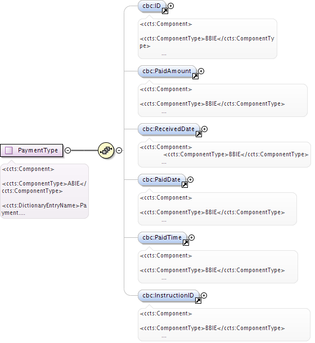Expand the cbc:PaidTime element
Screen dimensions: 315x343
point(192,237)
